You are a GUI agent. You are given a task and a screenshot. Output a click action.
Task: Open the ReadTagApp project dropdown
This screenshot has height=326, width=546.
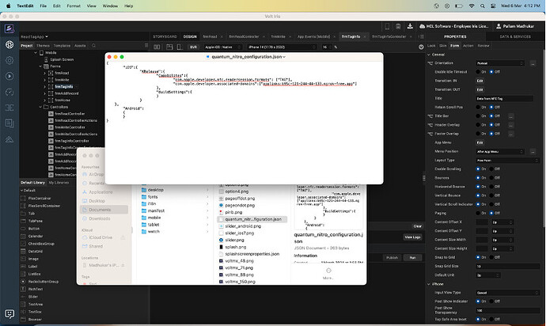[x=35, y=36]
